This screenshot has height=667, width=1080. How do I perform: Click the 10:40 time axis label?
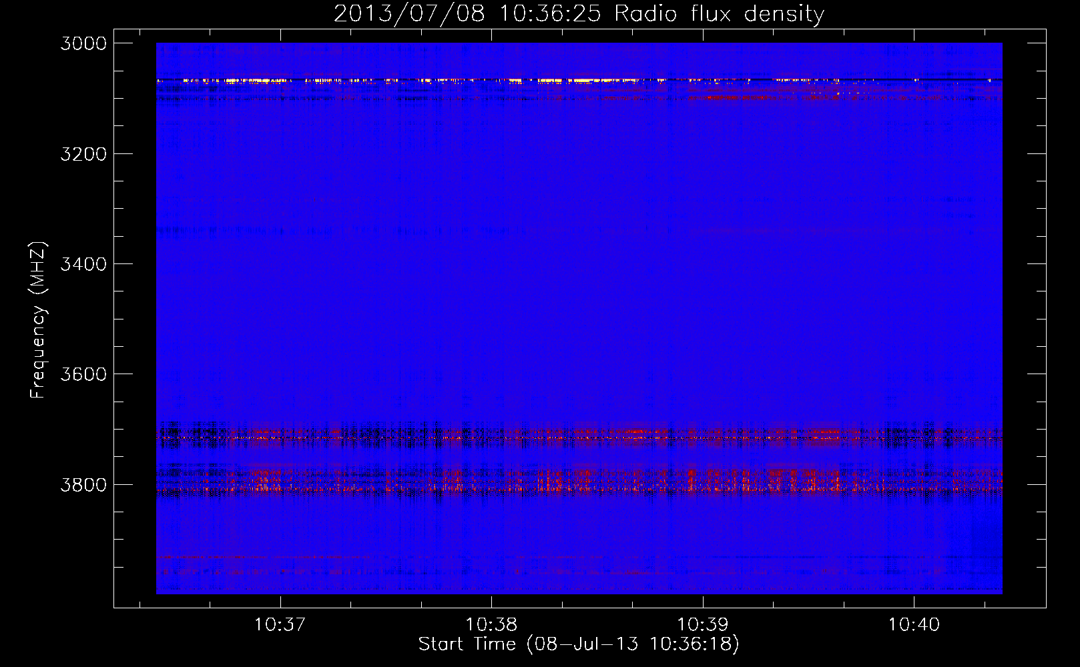(914, 624)
